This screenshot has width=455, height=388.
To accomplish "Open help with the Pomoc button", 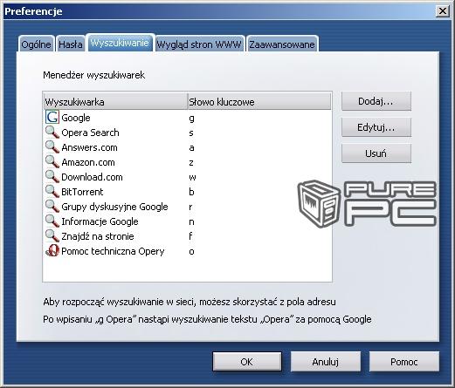I will point(404,362).
